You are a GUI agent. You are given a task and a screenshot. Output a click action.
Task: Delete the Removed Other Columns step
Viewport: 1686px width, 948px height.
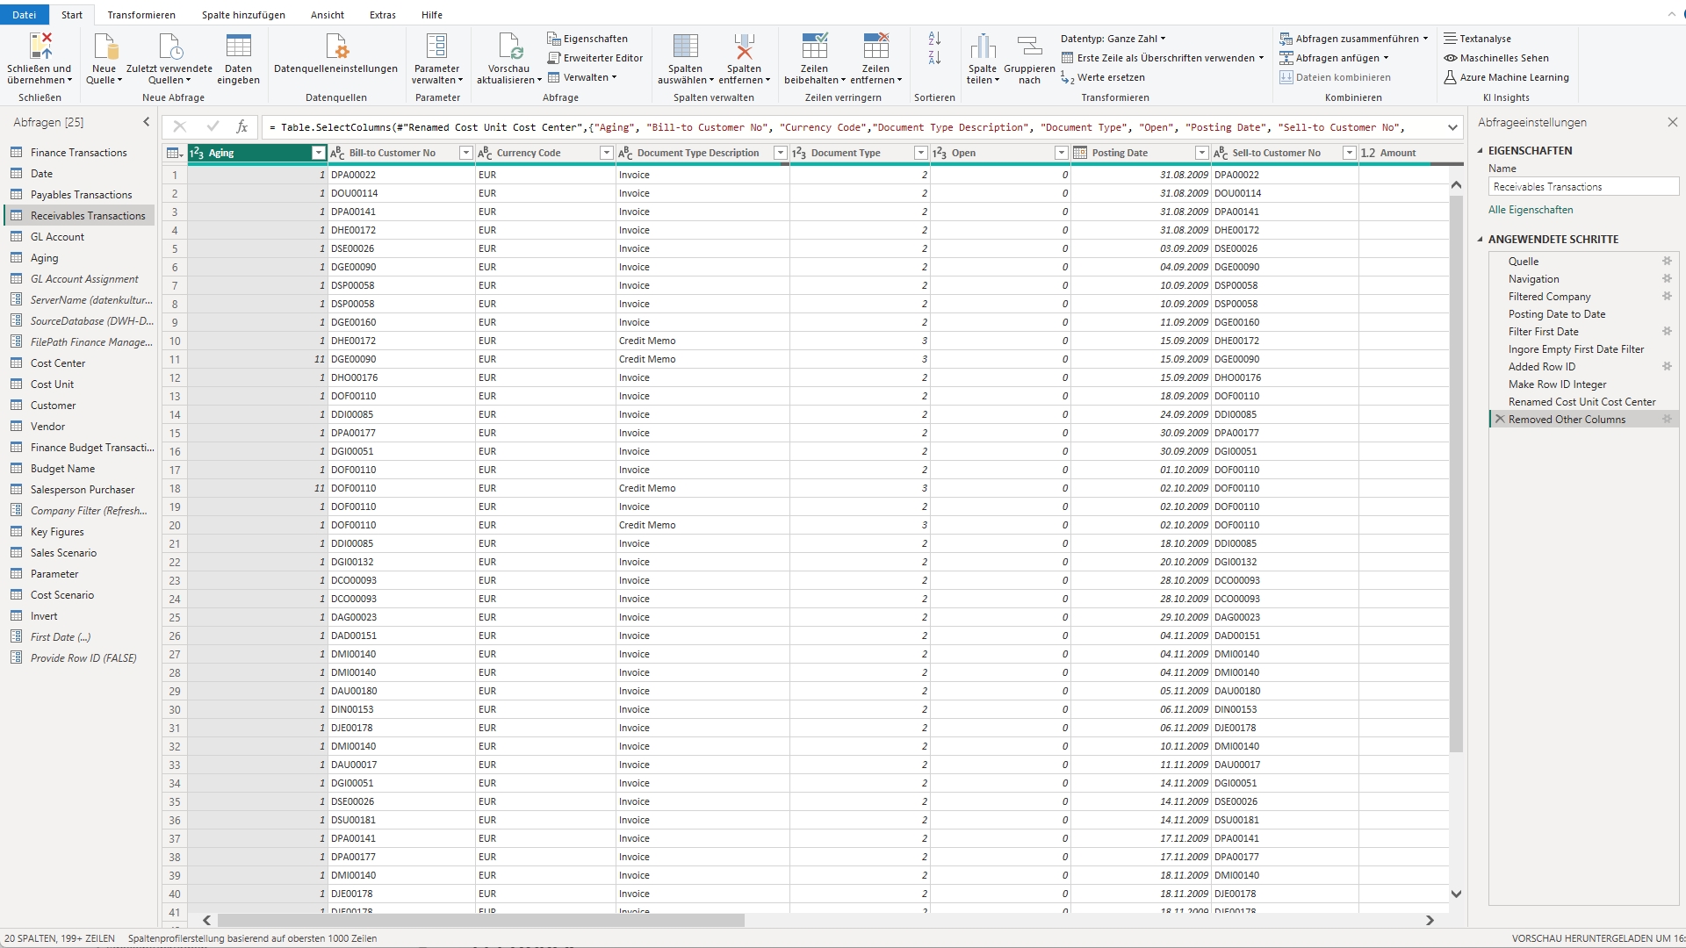point(1501,419)
